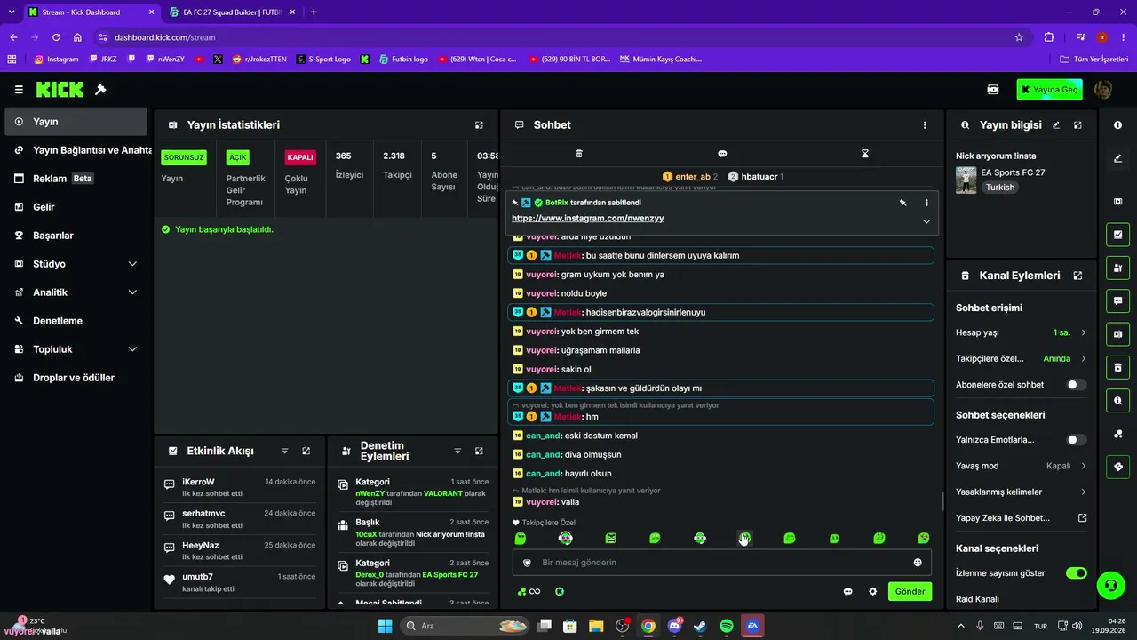Viewport: 1137px width, 640px height.
Task: Disable İzlenme sayısını göster switch
Action: 1076,573
